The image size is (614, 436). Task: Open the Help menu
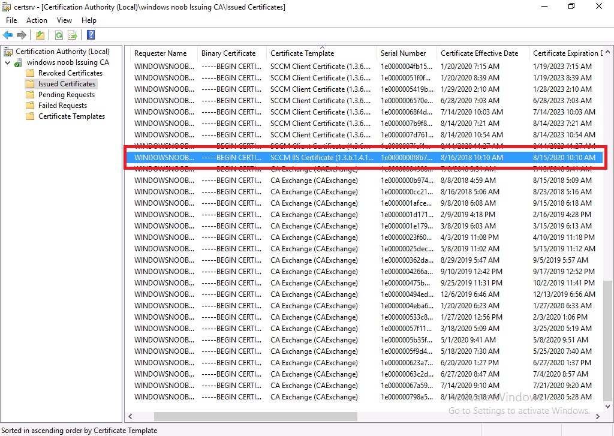tap(89, 20)
